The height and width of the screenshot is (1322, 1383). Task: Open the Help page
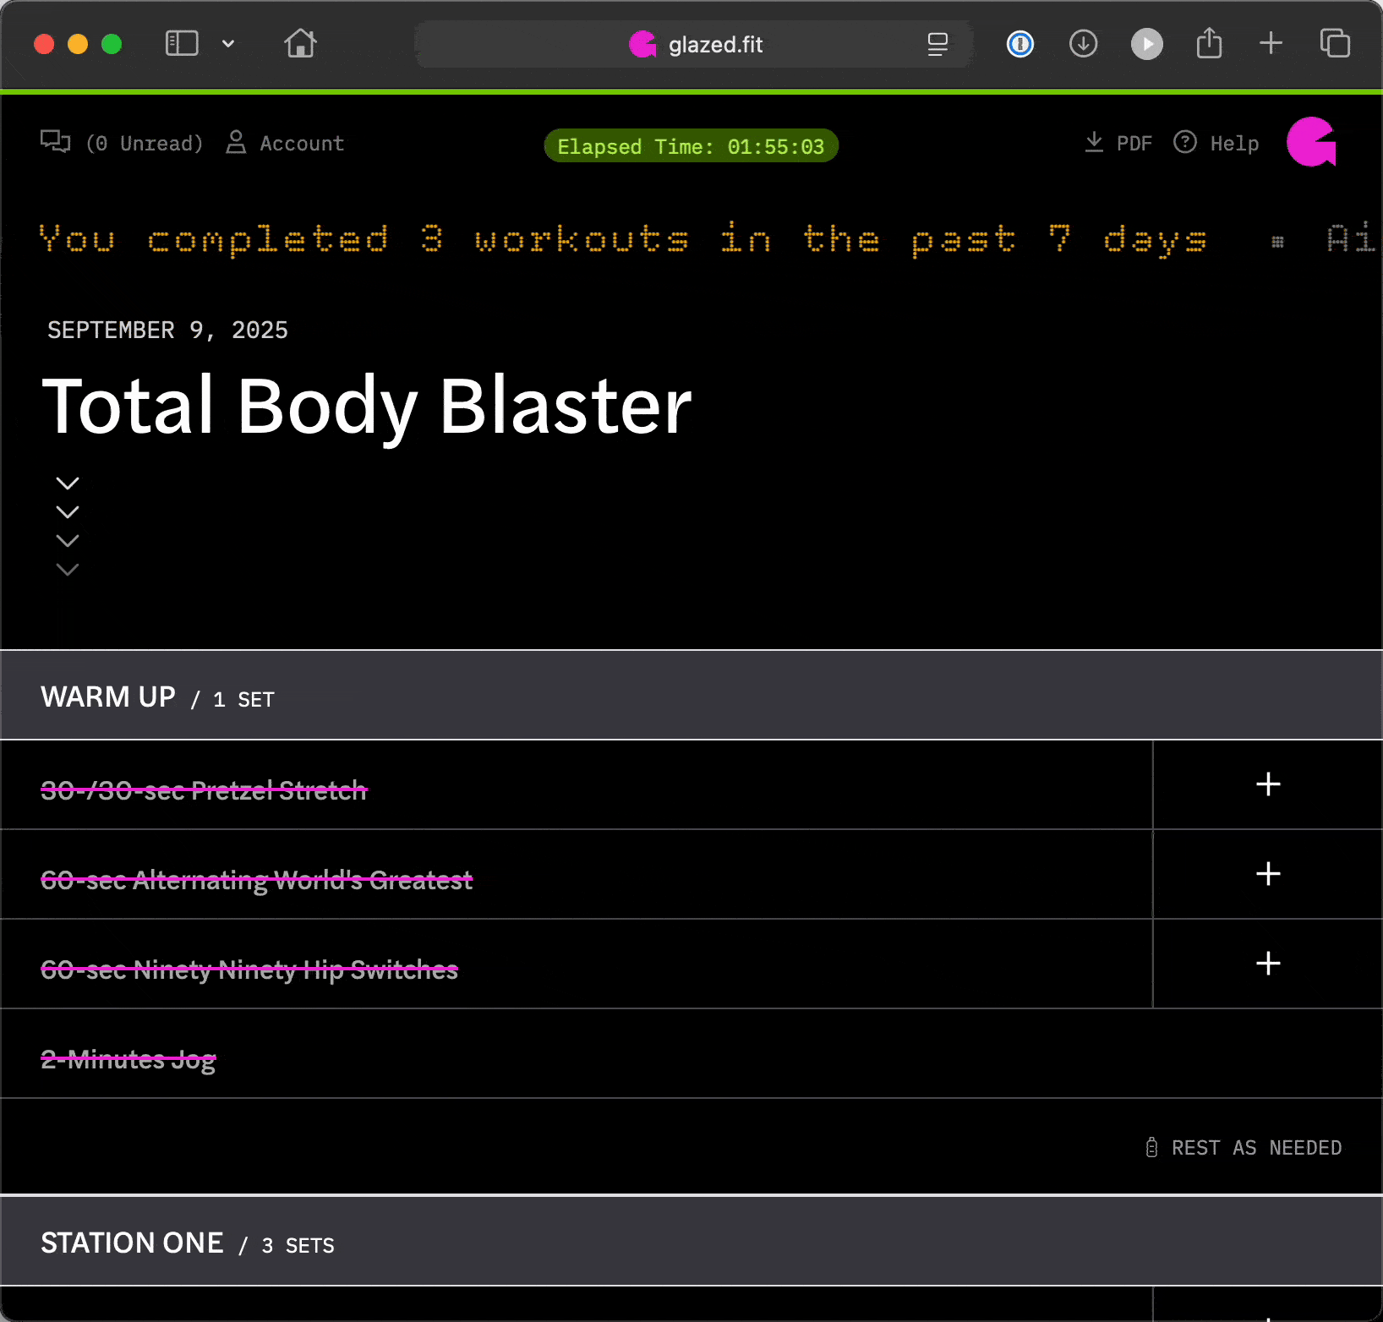(x=1234, y=144)
